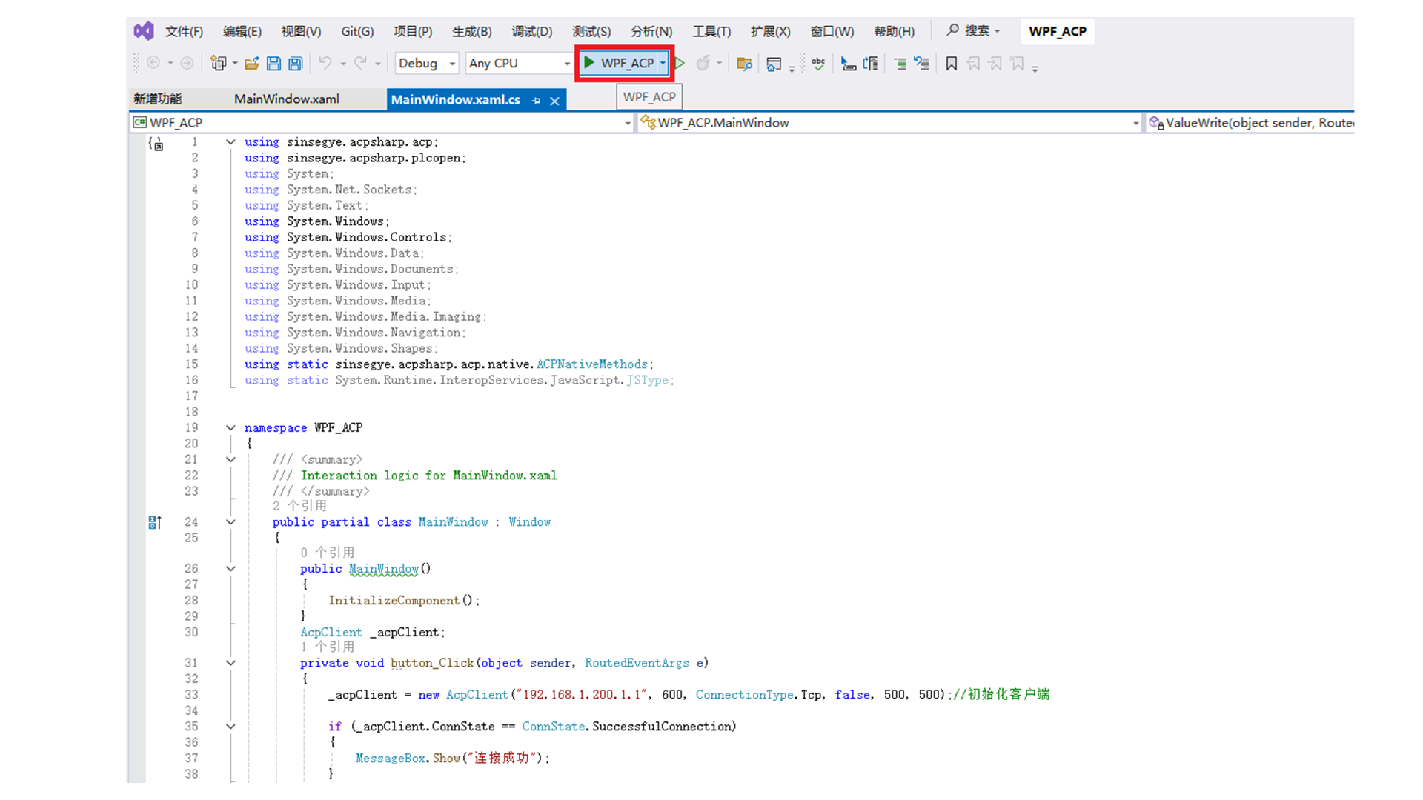This screenshot has height=800, width=1423.
Task: Click the Comment selected lines icon
Action: (x=900, y=64)
